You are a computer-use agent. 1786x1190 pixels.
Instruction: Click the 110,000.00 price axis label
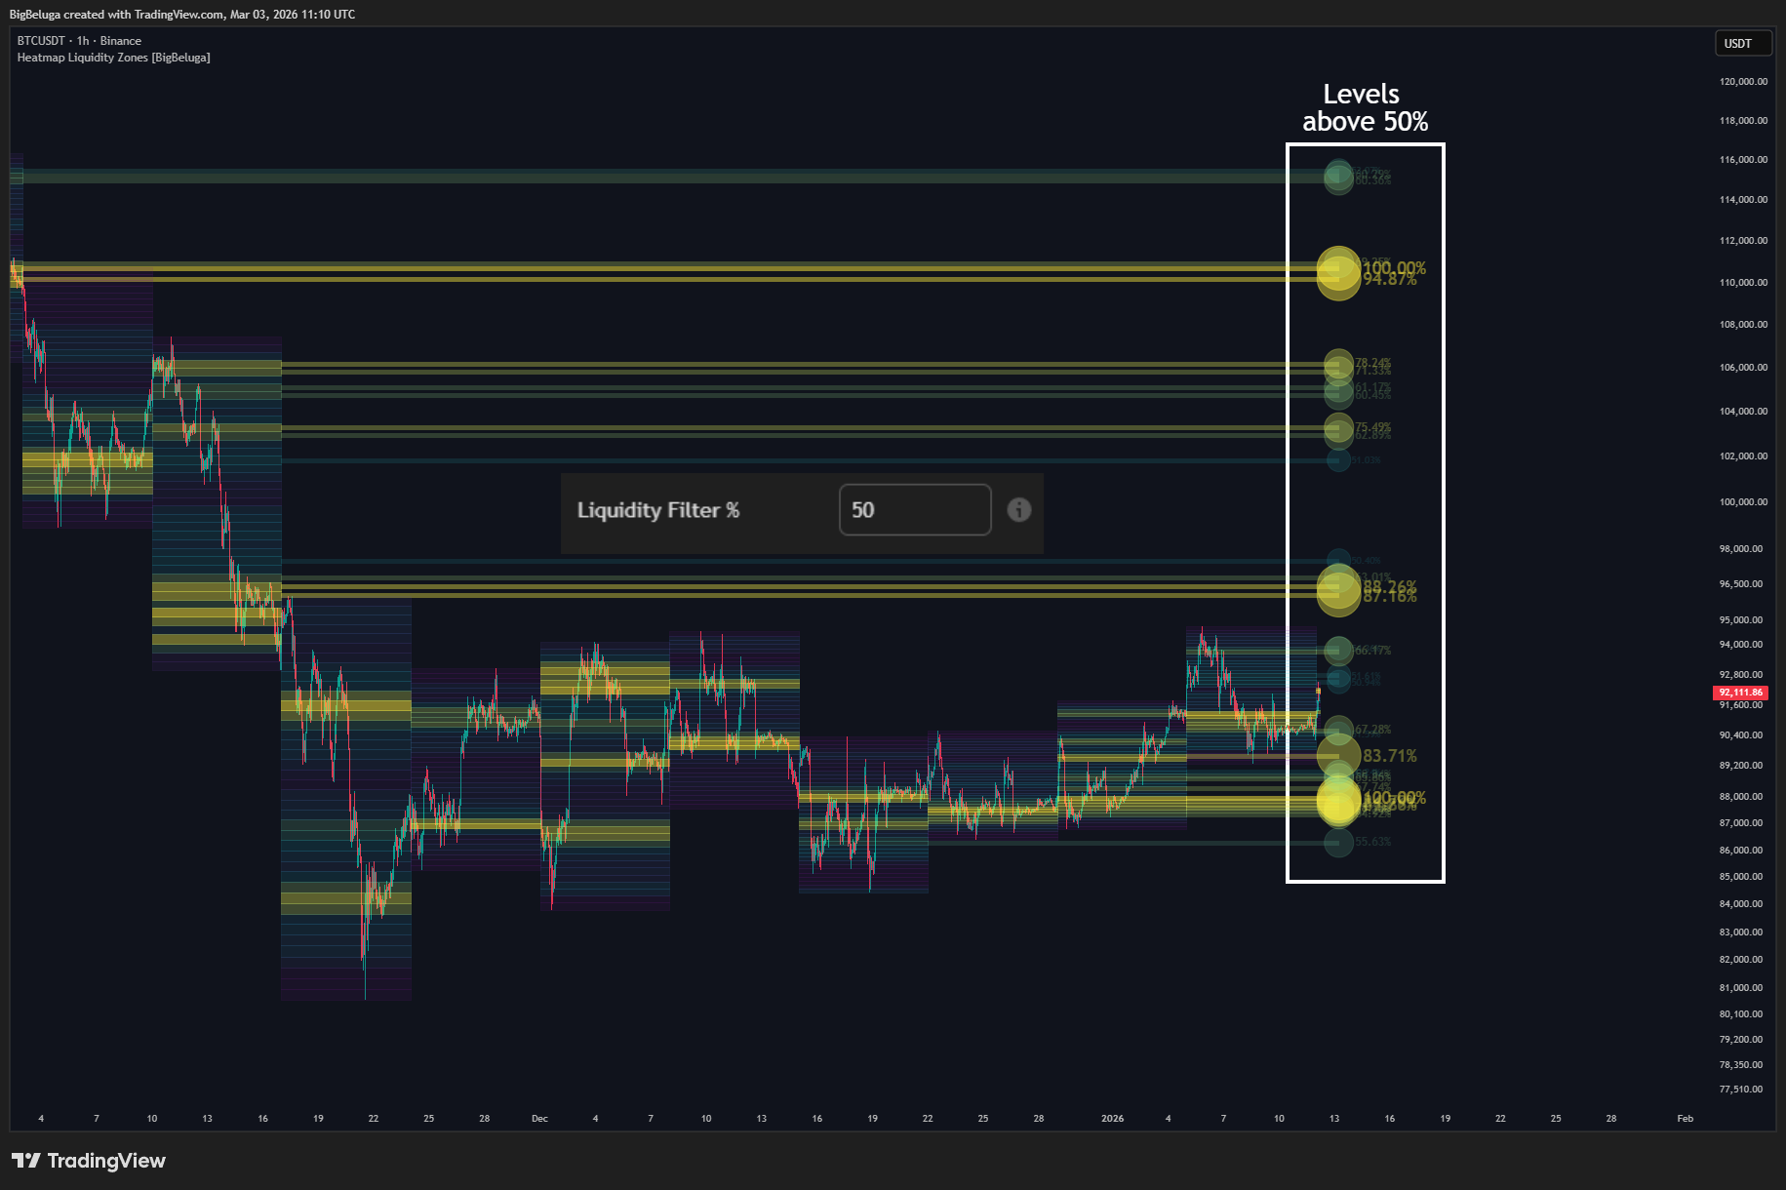pyautogui.click(x=1743, y=283)
